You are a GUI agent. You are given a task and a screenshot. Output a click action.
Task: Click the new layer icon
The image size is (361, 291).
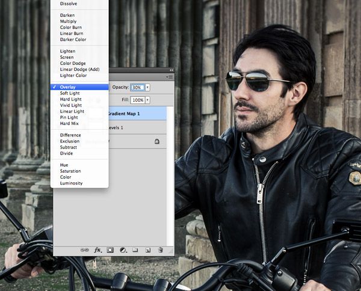point(148,250)
